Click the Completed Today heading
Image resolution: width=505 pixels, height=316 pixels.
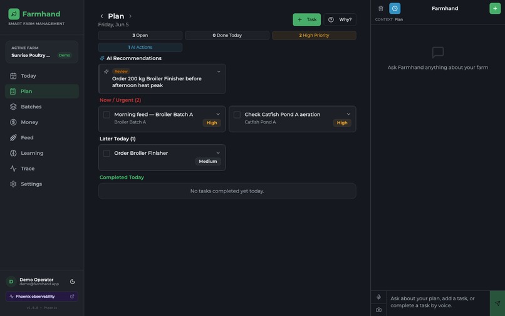point(122,177)
